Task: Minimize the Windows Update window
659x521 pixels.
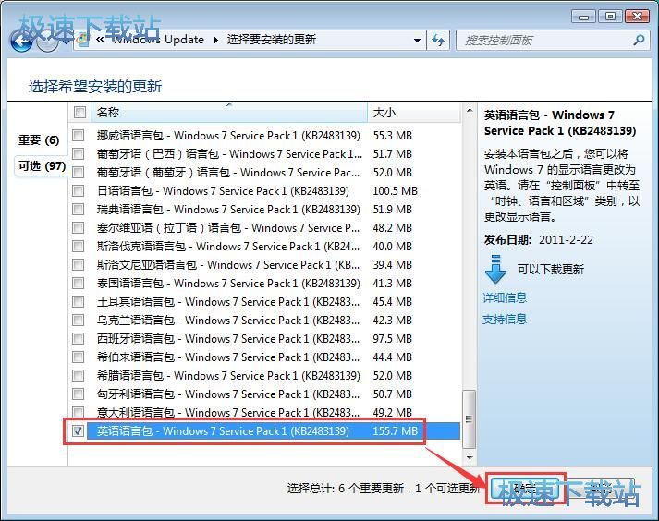Action: (583, 17)
